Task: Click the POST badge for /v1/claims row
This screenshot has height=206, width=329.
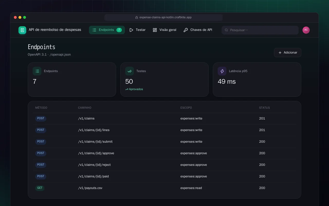Action: tap(41, 118)
